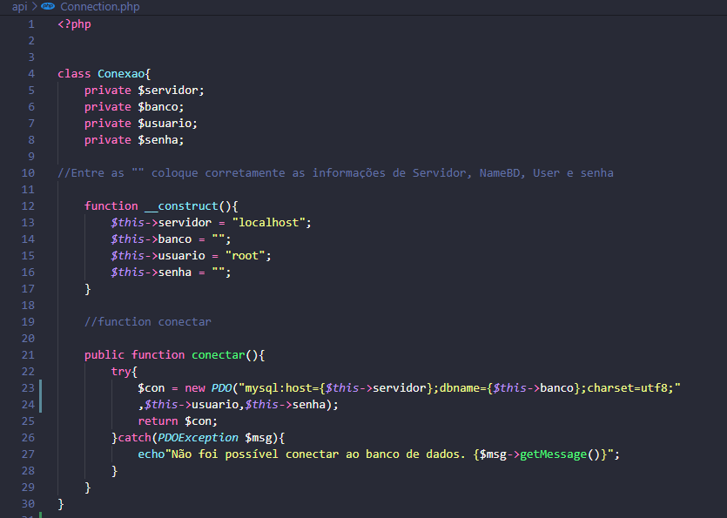727x518 pixels.
Task: Expand the chevron between api and Connection.php
Action: pos(35,7)
